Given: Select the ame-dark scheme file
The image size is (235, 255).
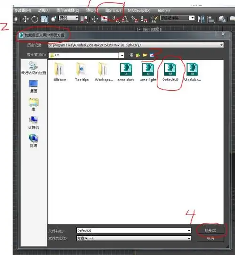Looking at the screenshot, I should tap(126, 72).
